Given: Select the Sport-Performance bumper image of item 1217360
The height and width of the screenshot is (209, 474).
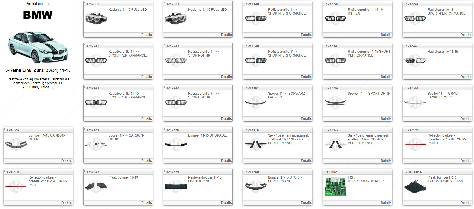Looking at the screenshot, I should 256,187.
